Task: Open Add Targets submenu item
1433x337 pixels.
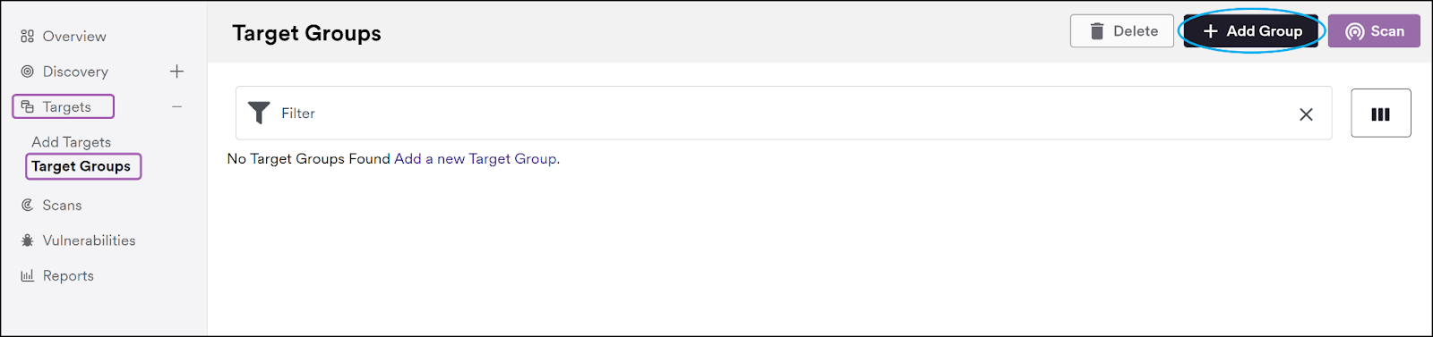Action: 72,142
